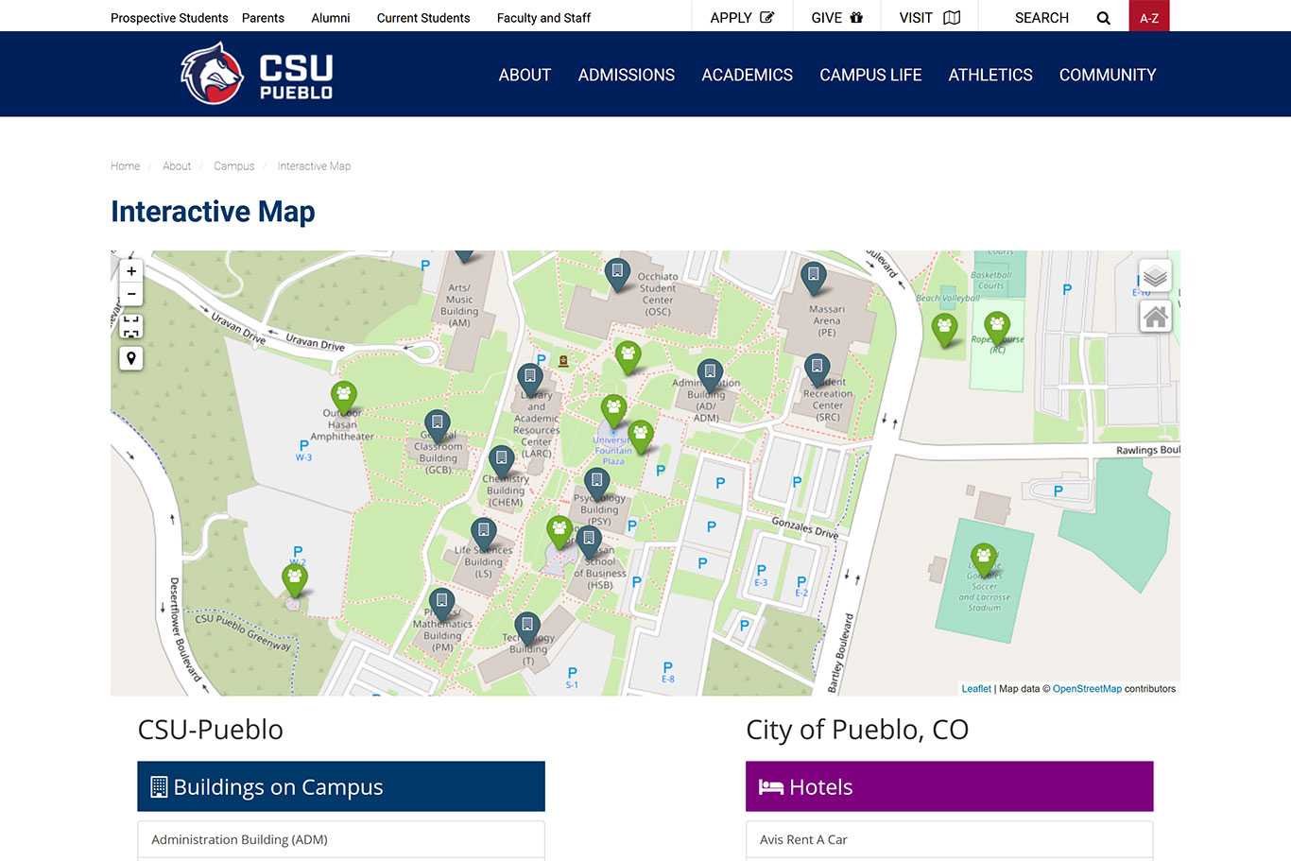Click green marker at Soccer and Lacrosse Stadium
The image size is (1291, 861).
coord(984,560)
